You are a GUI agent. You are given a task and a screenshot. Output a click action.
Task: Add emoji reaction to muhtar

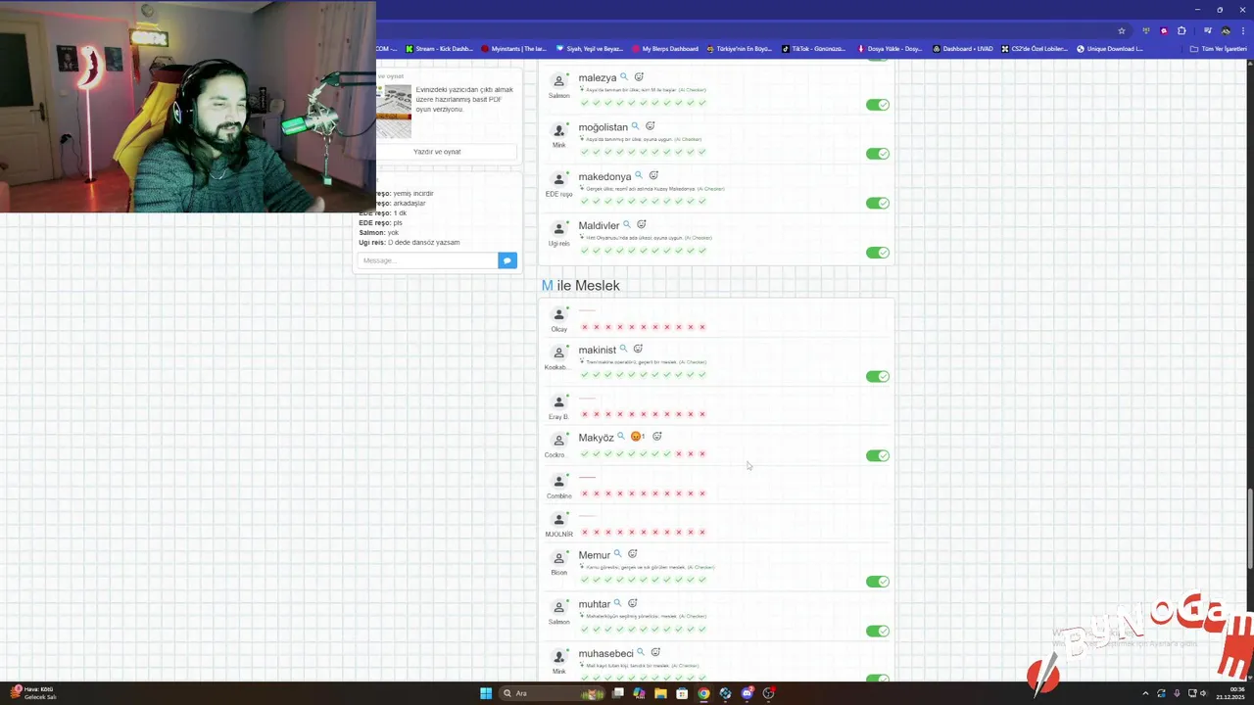pos(632,603)
